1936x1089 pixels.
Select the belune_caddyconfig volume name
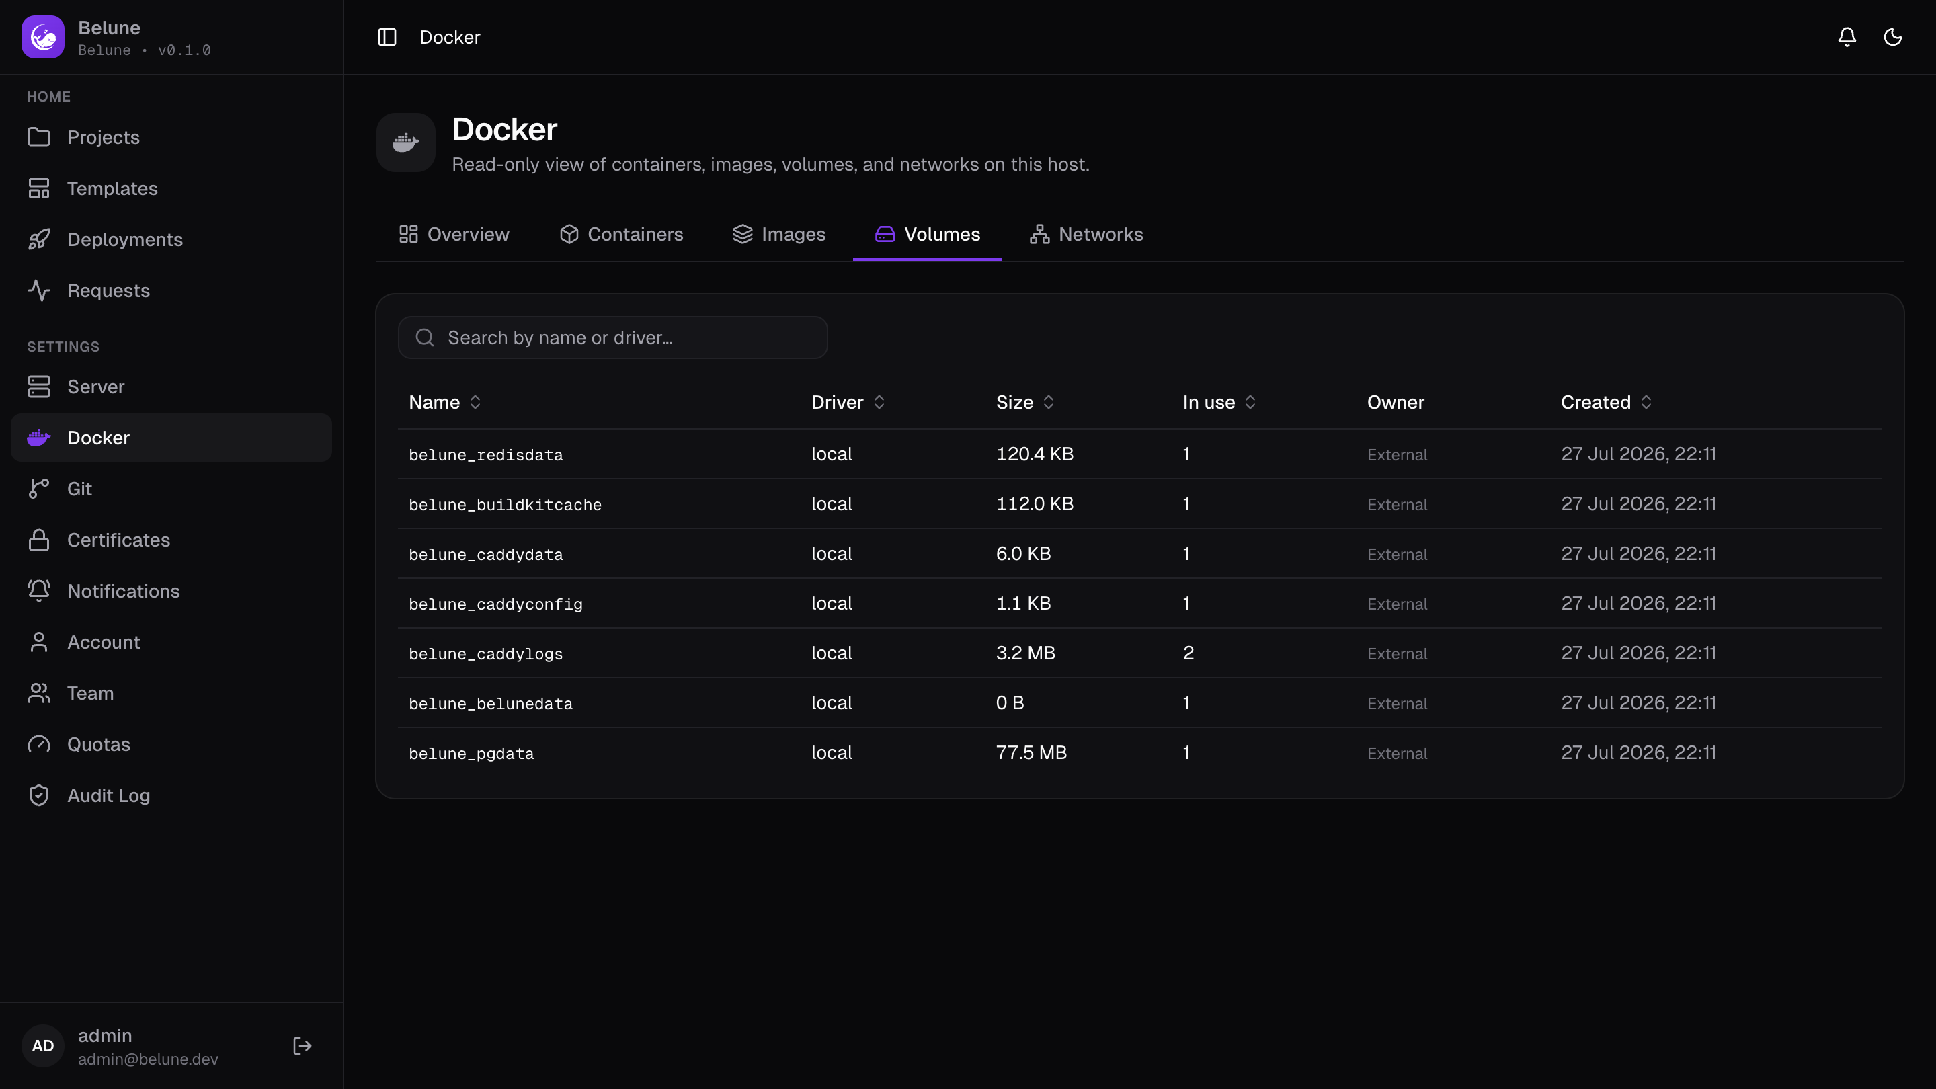(495, 604)
